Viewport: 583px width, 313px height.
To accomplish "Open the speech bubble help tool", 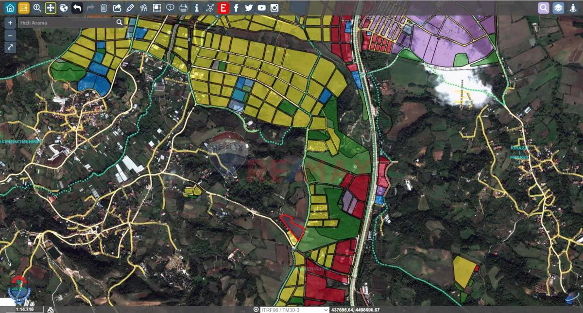I will pos(170,8).
